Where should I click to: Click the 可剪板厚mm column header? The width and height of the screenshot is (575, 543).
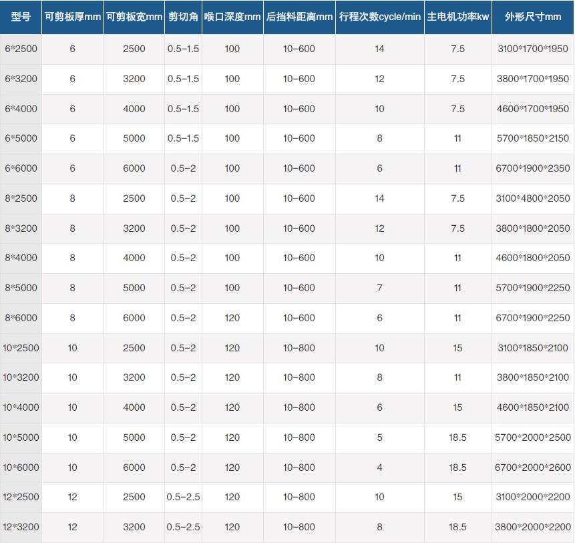click(x=72, y=17)
